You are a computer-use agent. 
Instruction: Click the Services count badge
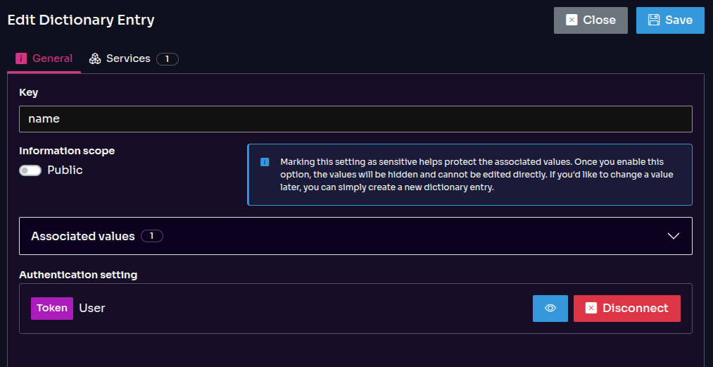167,59
